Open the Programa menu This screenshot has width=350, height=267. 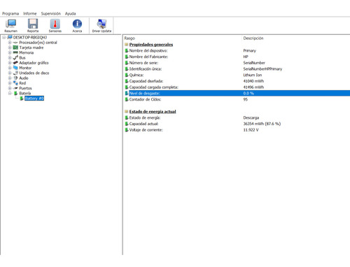click(x=10, y=13)
